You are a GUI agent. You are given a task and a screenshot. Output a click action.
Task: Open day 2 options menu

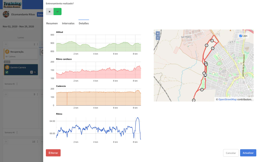[x=38, y=44]
